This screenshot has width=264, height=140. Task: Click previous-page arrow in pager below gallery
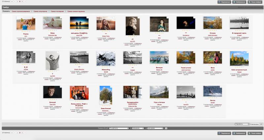point(15,133)
